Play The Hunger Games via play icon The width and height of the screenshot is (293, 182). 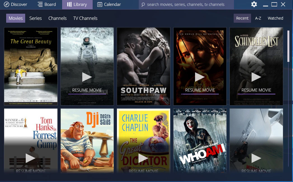[x=200, y=77]
